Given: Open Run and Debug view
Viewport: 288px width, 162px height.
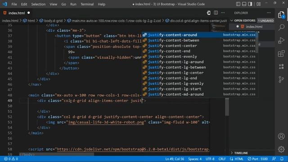Looking at the screenshot, I should (281, 40).
